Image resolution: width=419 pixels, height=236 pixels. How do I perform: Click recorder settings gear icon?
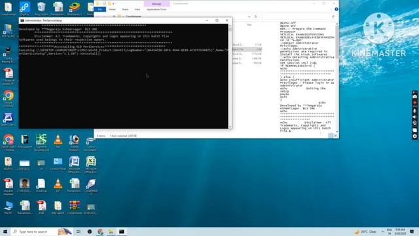pos(414,136)
